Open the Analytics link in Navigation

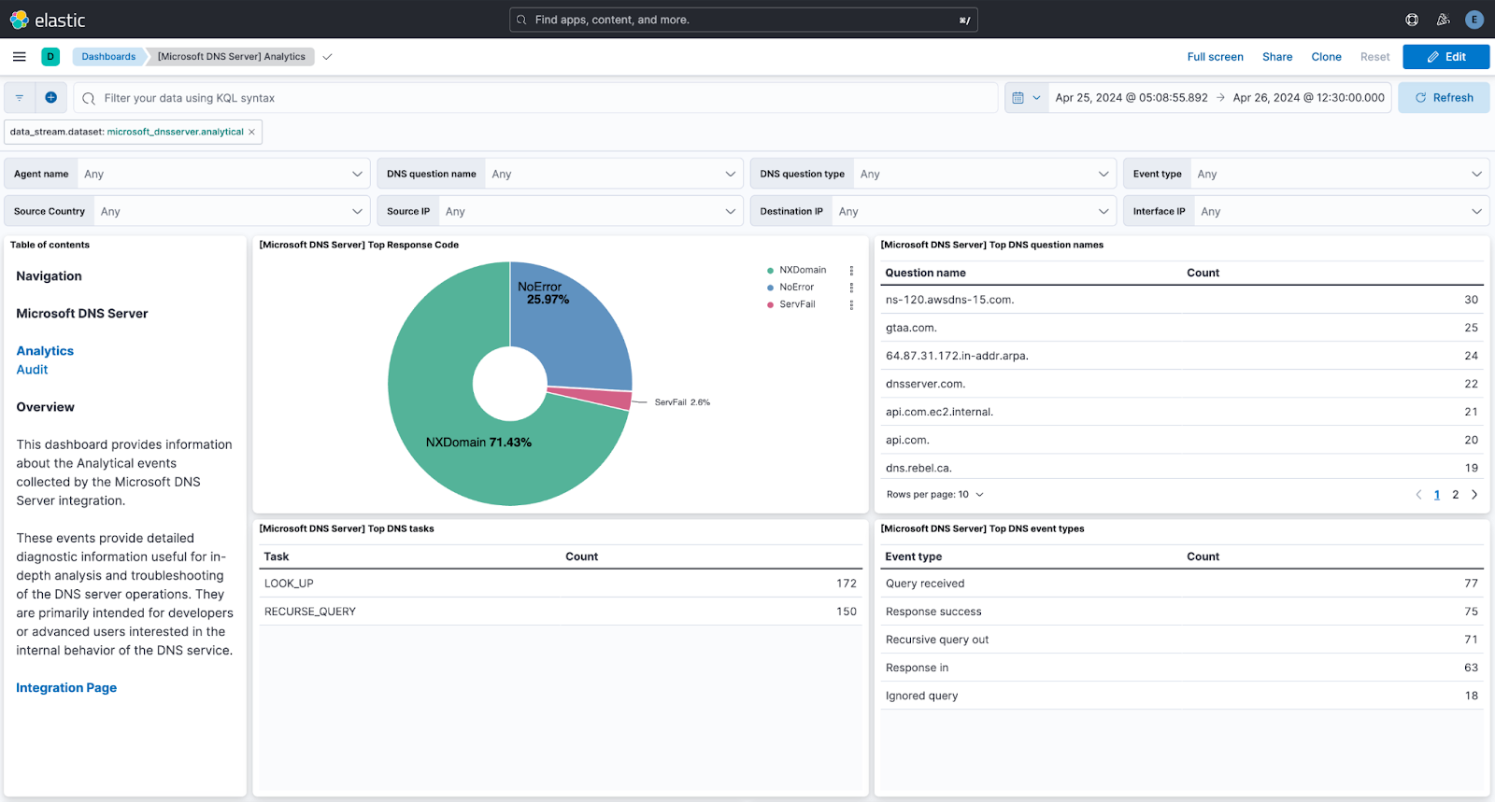[x=45, y=351]
